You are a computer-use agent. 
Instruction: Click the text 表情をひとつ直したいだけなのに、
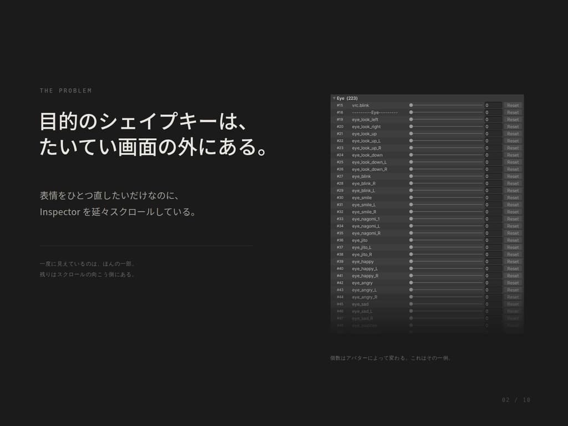[110, 196]
